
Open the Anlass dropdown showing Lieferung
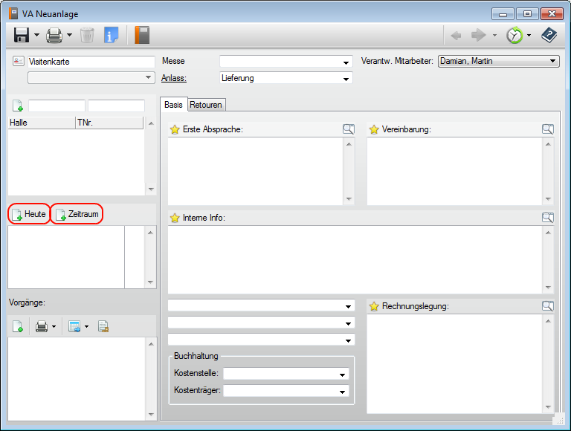pos(346,79)
